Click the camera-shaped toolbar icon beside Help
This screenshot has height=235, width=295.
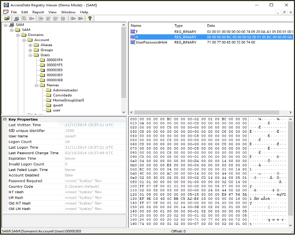[81, 18]
